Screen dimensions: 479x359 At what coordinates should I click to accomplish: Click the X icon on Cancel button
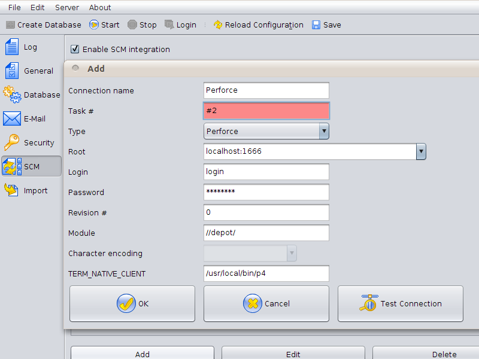pos(252,303)
